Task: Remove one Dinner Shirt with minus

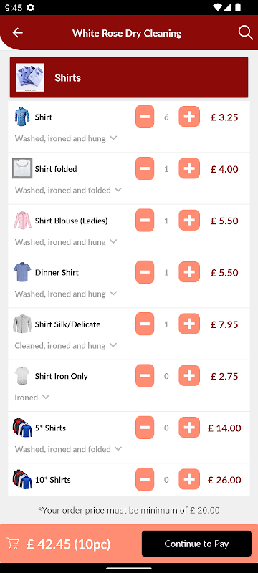Action: point(145,273)
